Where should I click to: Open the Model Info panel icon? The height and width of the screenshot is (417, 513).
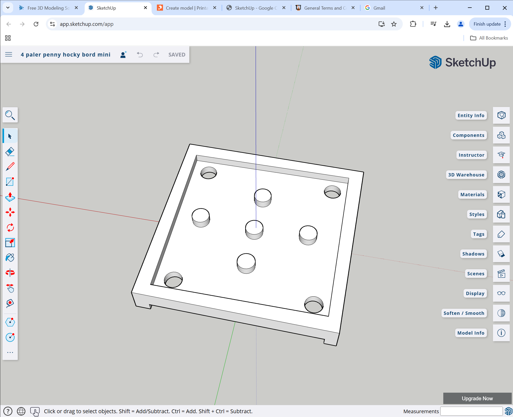coord(501,333)
